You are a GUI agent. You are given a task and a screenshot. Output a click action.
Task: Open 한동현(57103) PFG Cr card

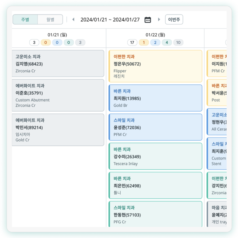coord(155,214)
